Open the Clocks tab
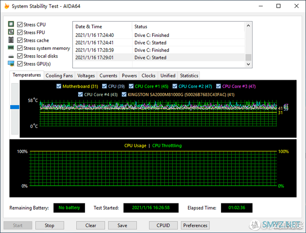This screenshot has width=306, height=233. click(x=148, y=75)
